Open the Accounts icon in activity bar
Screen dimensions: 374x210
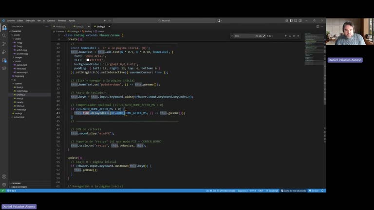point(4,176)
